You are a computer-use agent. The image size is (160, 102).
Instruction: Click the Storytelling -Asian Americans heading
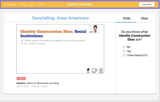[60, 18]
